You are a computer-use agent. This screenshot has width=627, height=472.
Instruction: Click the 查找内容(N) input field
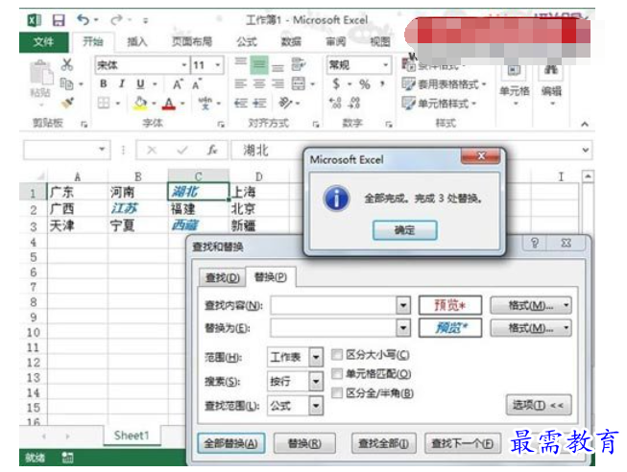[333, 306]
